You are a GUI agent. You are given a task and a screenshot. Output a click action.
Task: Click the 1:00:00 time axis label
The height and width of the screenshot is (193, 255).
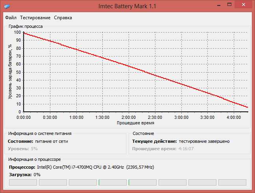pyautogui.click(x=76, y=117)
